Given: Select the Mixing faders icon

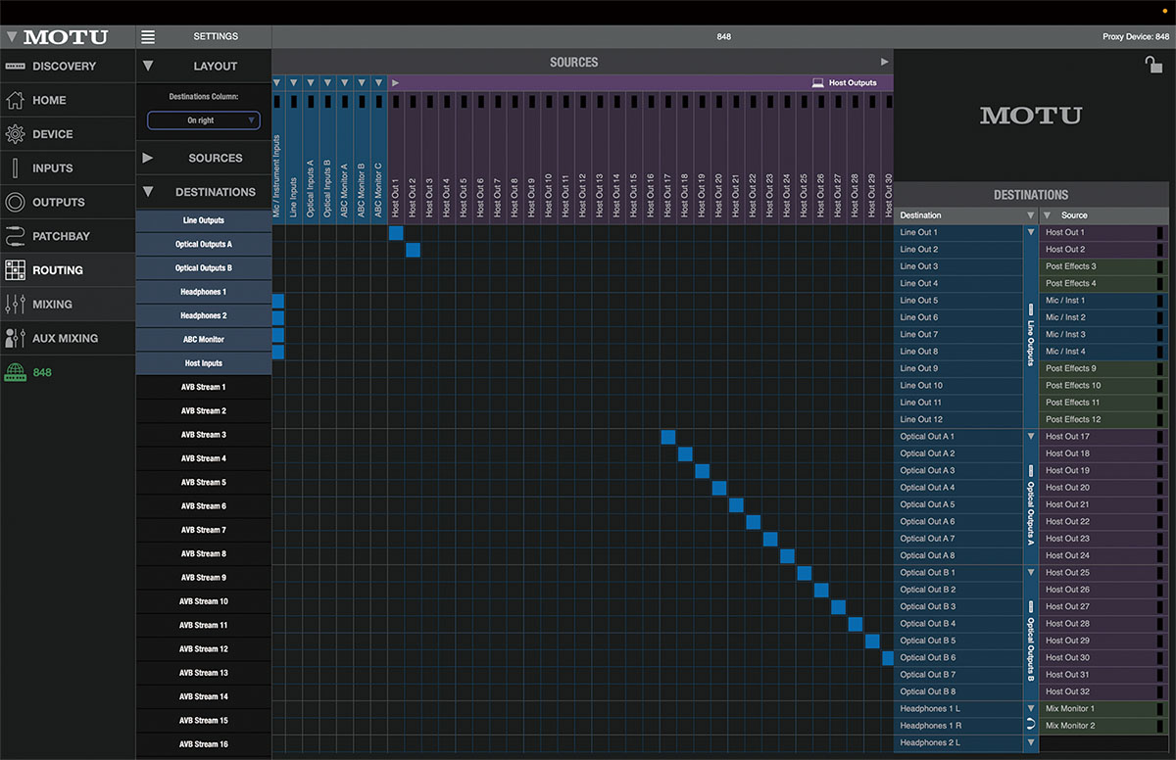Looking at the screenshot, I should (15, 305).
